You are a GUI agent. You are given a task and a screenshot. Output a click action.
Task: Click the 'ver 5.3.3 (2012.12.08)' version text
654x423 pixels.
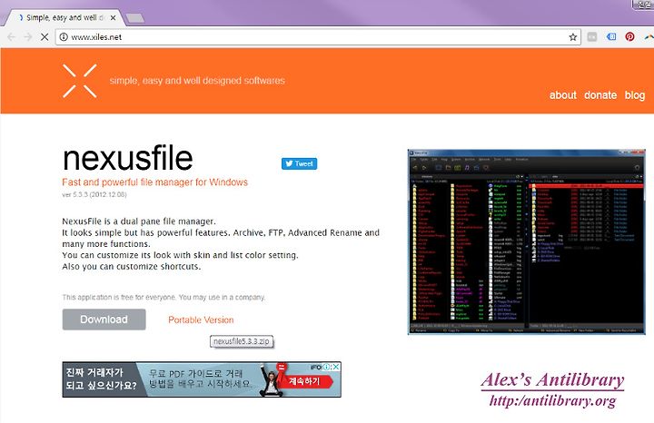click(x=94, y=194)
